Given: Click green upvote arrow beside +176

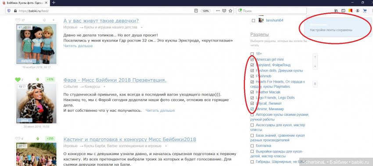Looking at the screenshot, I should (38, 80).
